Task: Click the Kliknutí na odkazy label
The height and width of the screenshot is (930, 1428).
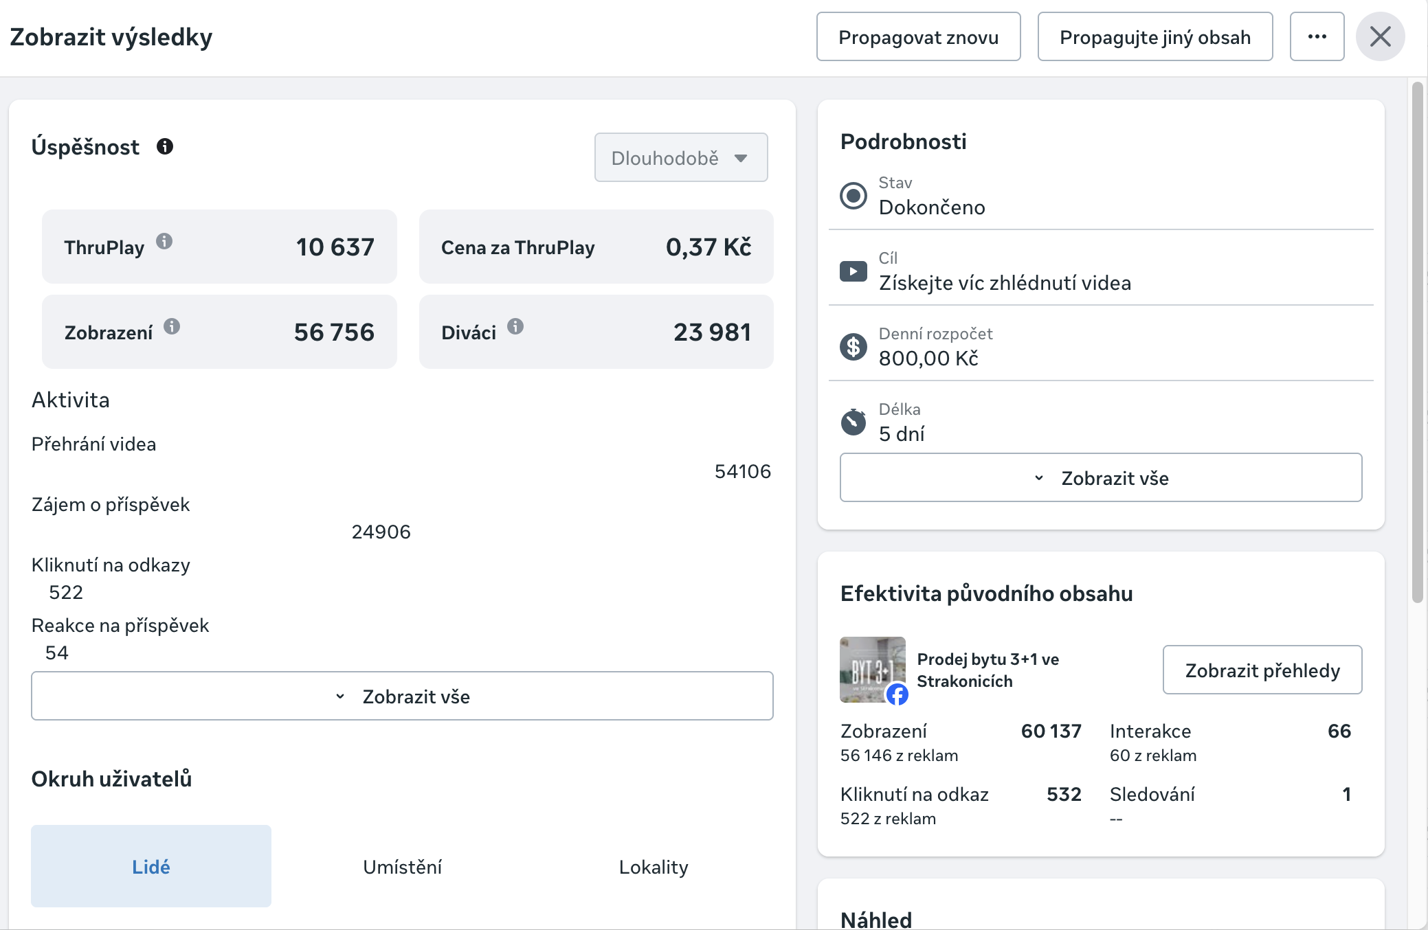Action: (x=111, y=565)
